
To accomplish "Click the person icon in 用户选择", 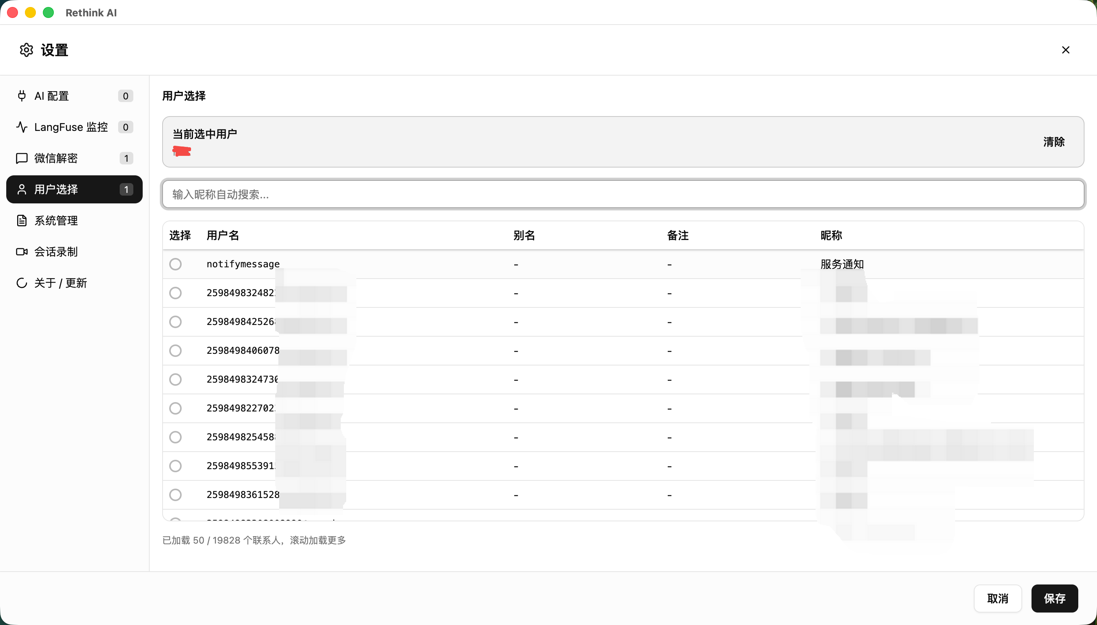I will 21,189.
